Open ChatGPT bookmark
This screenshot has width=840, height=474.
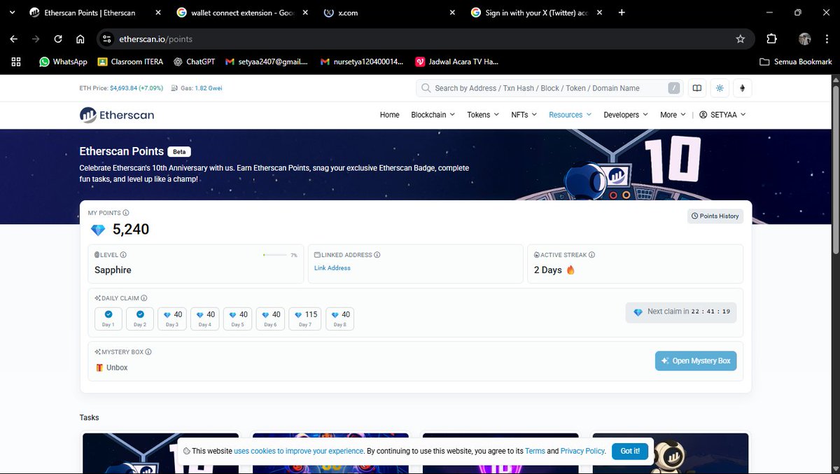coord(194,62)
